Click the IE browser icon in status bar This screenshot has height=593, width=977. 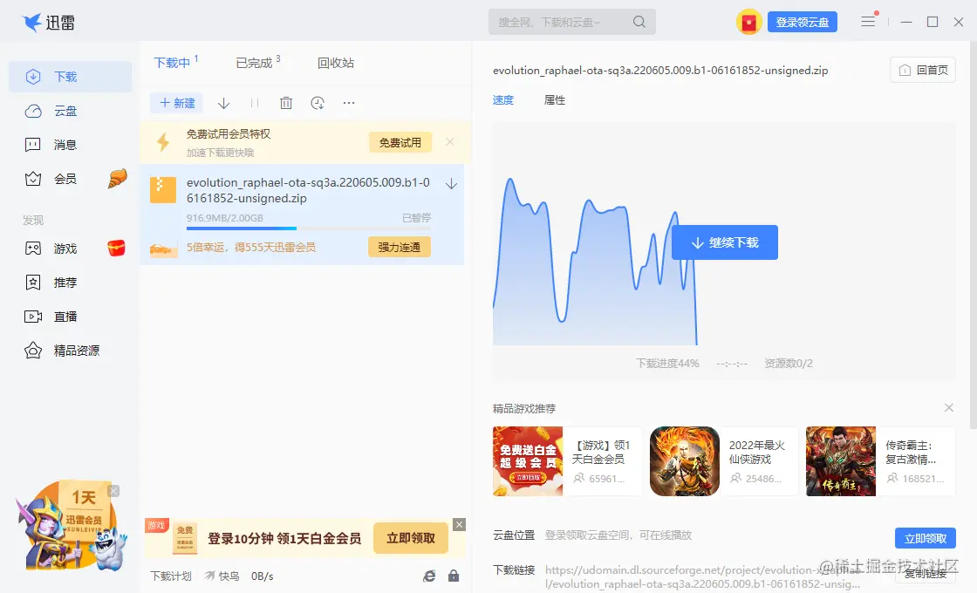(x=429, y=576)
